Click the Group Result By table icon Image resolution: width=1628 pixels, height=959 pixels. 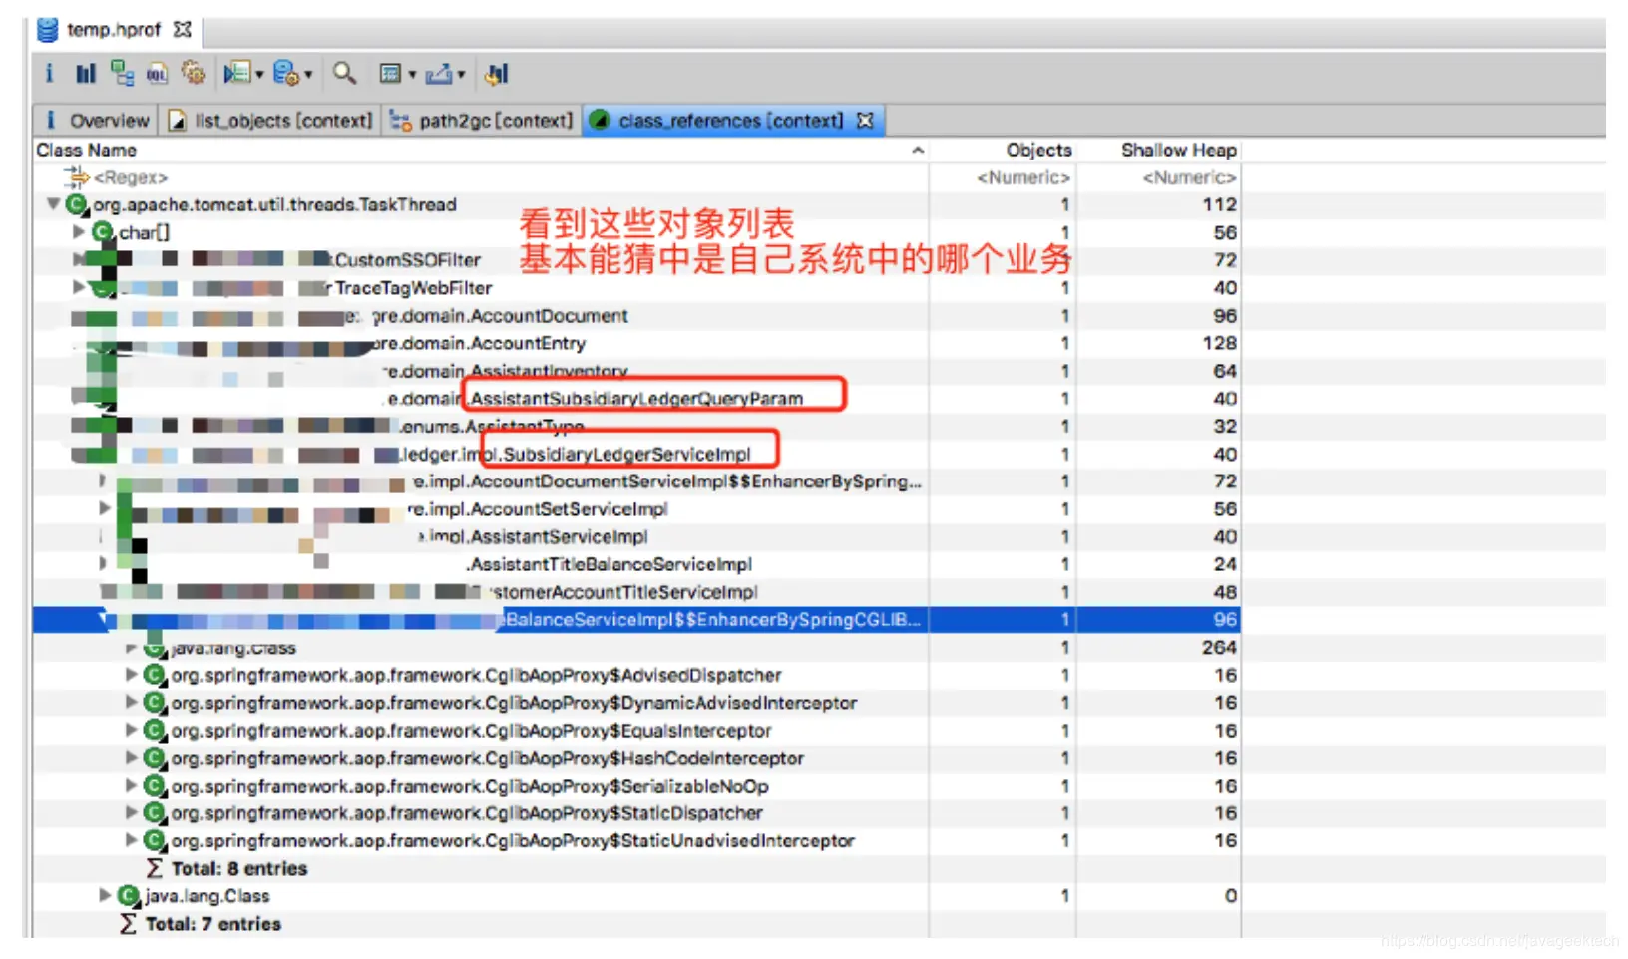(x=390, y=73)
